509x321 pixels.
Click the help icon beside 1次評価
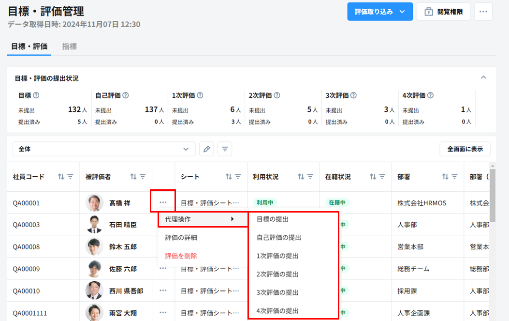[200, 96]
